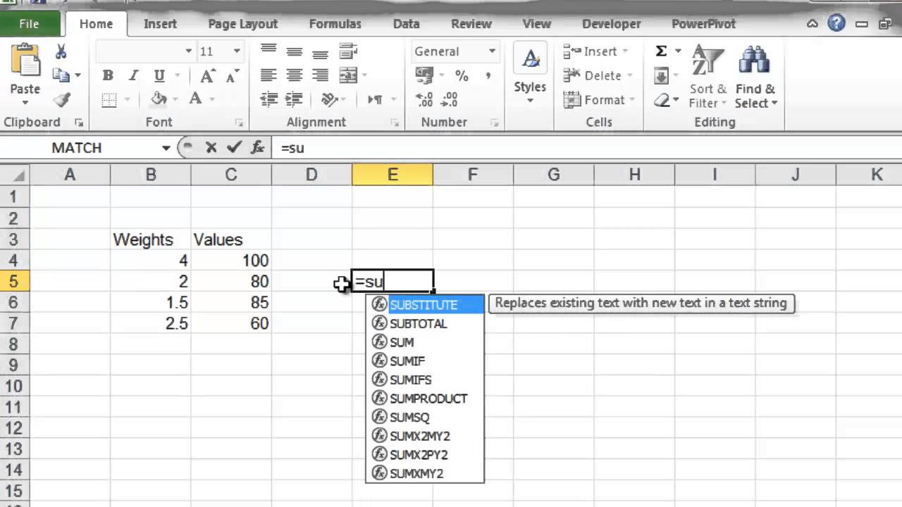This screenshot has height=507, width=902.
Task: Open Sort & Filter menu
Action: pos(708,76)
